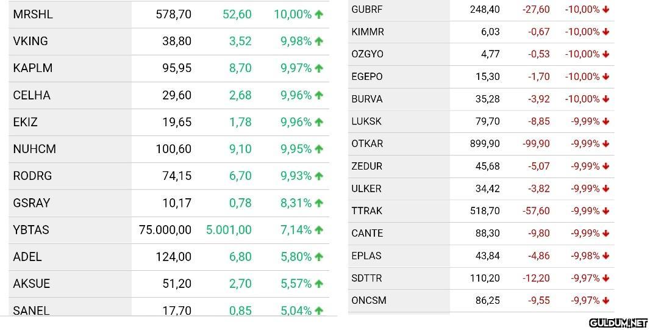The width and height of the screenshot is (650, 330).
Task: Click the red down arrow for ONCSM
Action: (x=605, y=301)
